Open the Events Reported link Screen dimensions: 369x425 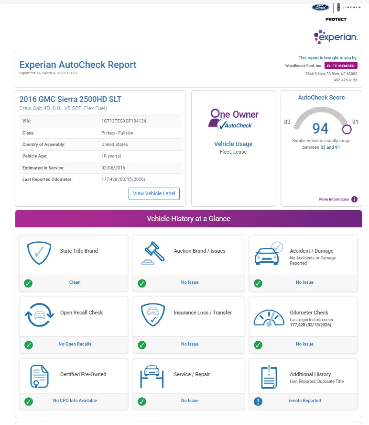[304, 400]
